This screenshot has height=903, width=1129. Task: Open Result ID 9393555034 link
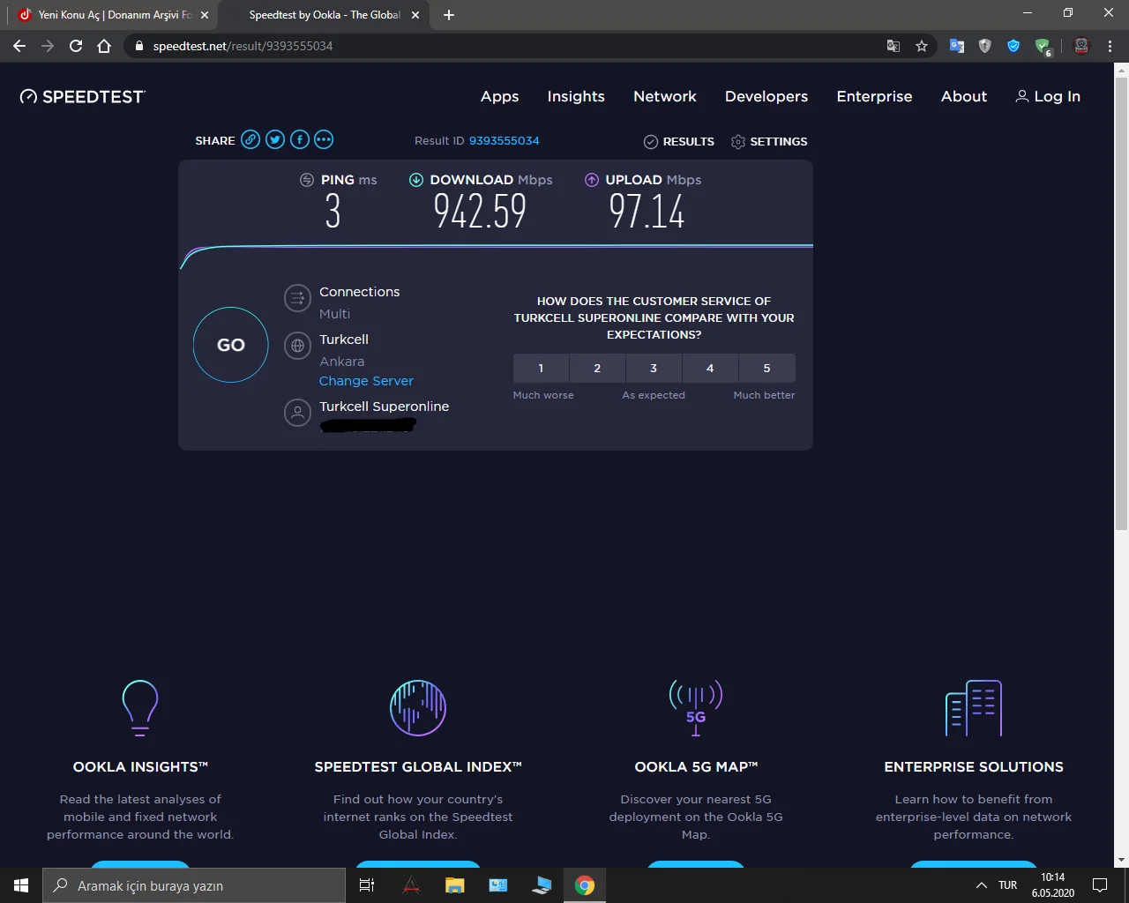(x=504, y=140)
